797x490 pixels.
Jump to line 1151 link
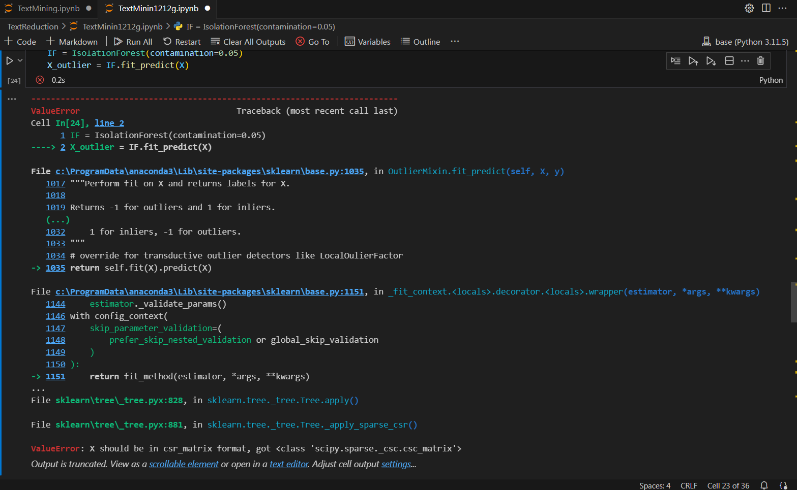click(55, 376)
